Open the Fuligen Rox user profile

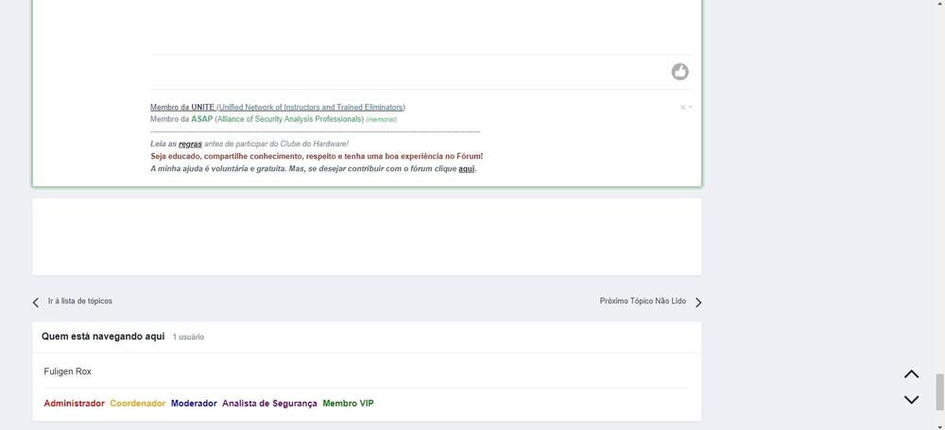[67, 371]
